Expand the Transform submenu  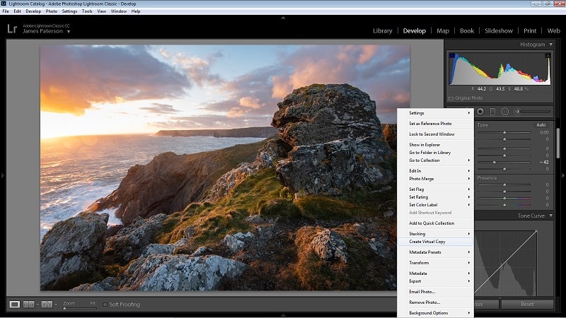point(436,262)
